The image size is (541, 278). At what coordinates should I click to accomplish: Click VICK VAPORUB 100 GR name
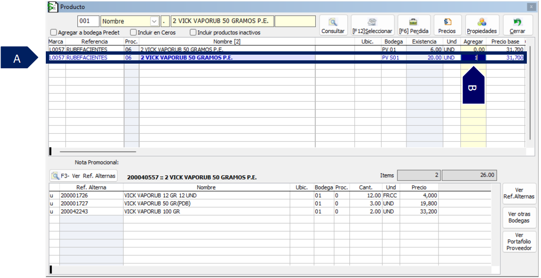(152, 212)
